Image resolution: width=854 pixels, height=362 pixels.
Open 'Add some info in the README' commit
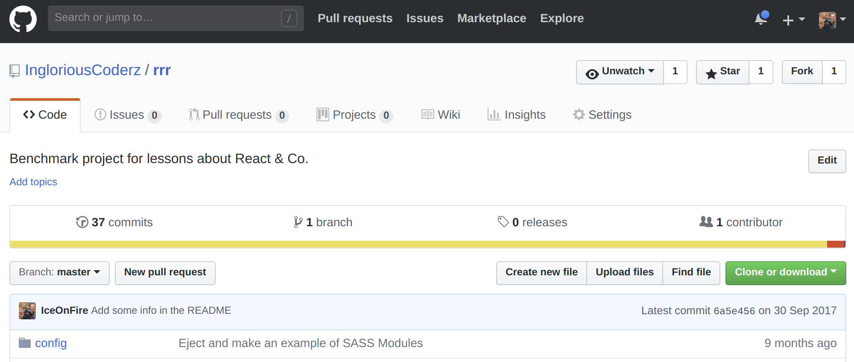tap(161, 310)
